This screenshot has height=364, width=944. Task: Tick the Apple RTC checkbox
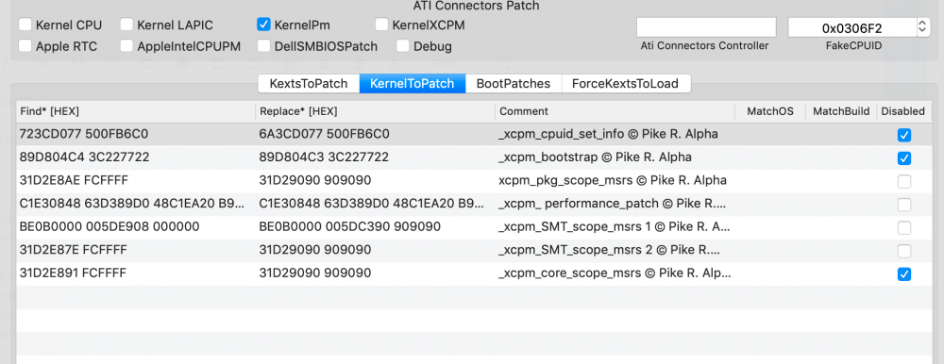pos(25,46)
